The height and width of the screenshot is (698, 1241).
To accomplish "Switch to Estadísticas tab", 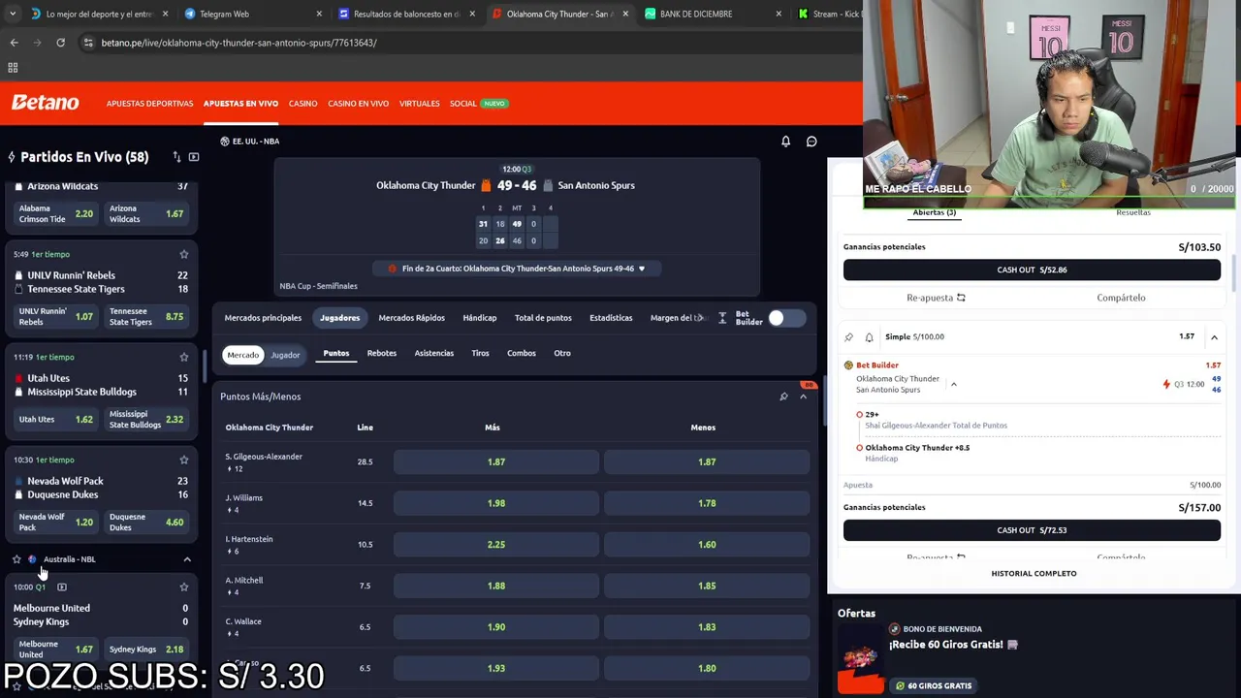I will tap(611, 318).
